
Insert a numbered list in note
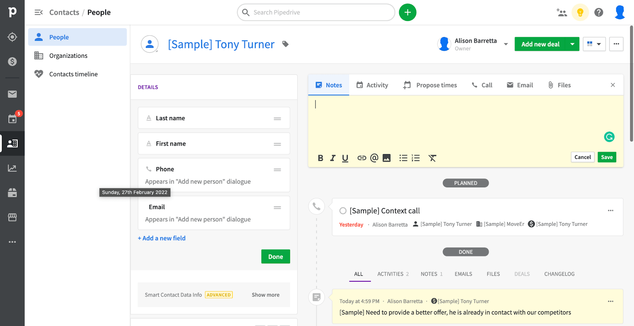(416, 158)
